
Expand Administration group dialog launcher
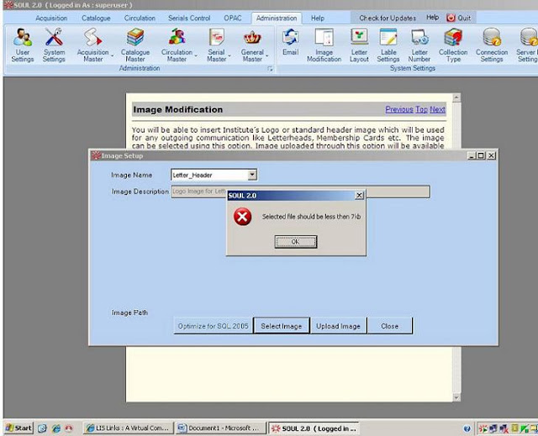pos(270,69)
